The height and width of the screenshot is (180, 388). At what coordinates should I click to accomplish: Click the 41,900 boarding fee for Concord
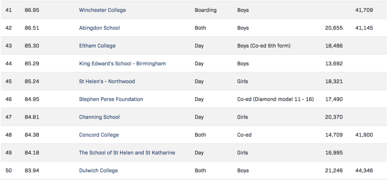(364, 135)
